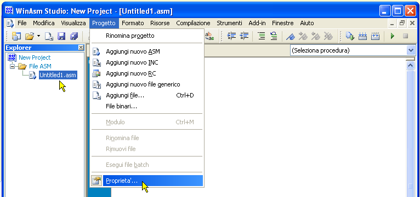Viewport: 420px width, 197px height.
Task: Click the Clear bookmarks icon
Action: (x=328, y=36)
